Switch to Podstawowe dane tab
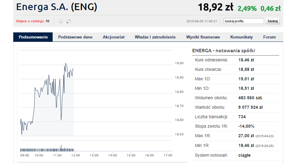 click(x=75, y=37)
